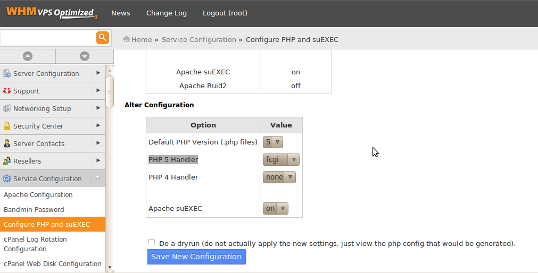Open the Change Log menu item
This screenshot has height=273, width=538.
pos(167,13)
